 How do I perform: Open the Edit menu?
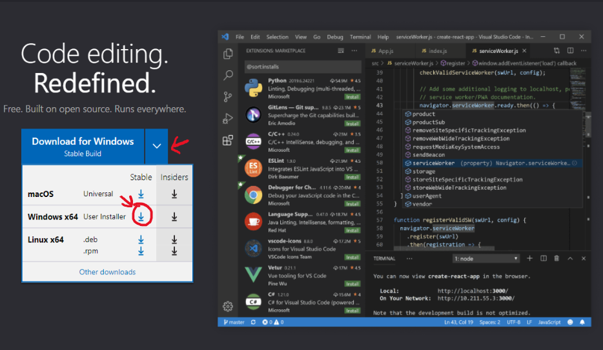[x=256, y=37]
